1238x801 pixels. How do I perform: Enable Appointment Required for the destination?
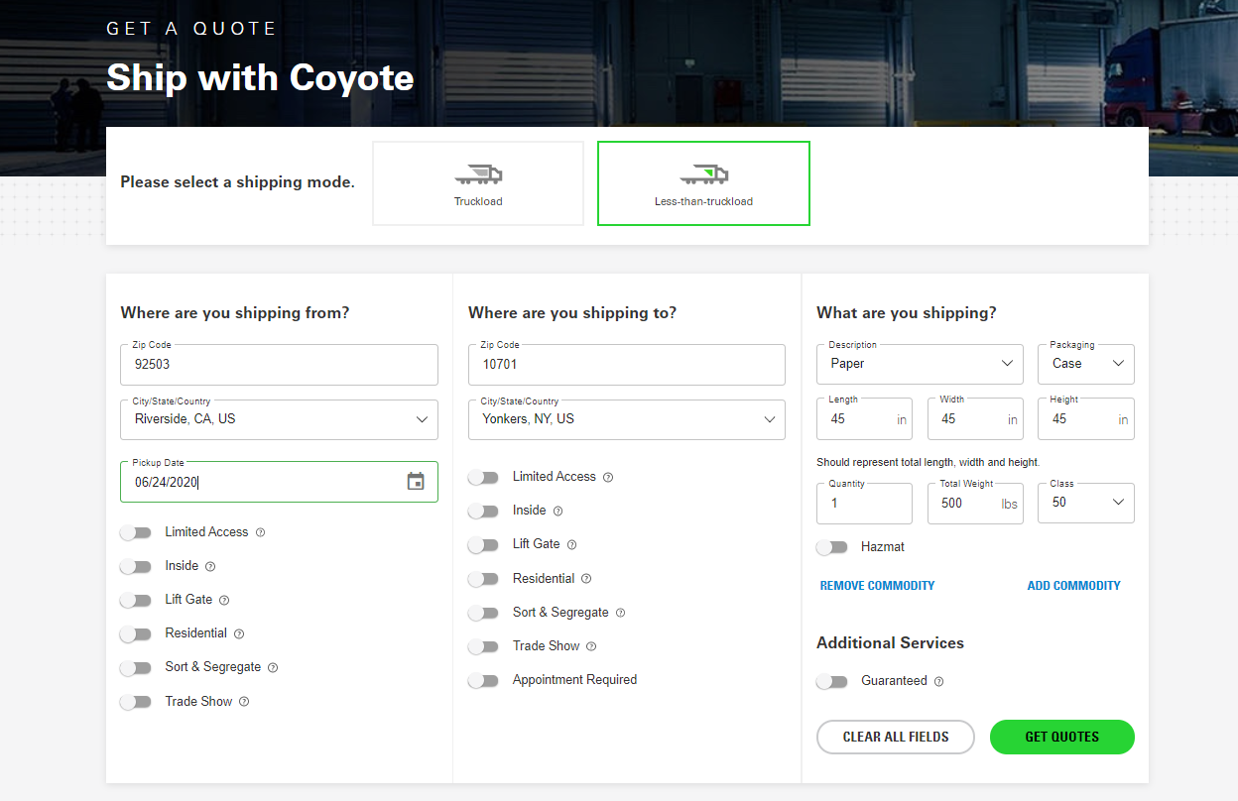point(484,680)
